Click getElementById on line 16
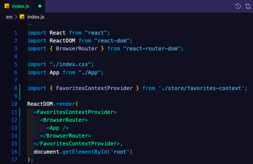Image resolution: width=253 pixels, height=164 pixels. tap(85, 152)
